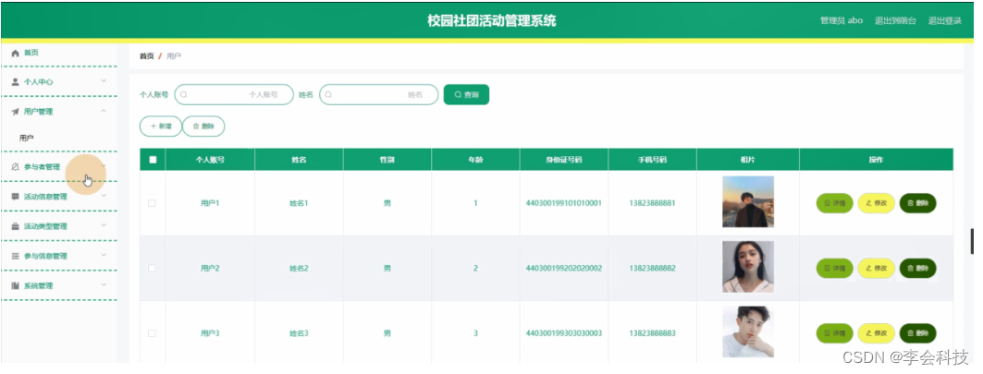This screenshot has height=374, width=983.
Task: Click 删除 for 用户1 row
Action: click(917, 203)
